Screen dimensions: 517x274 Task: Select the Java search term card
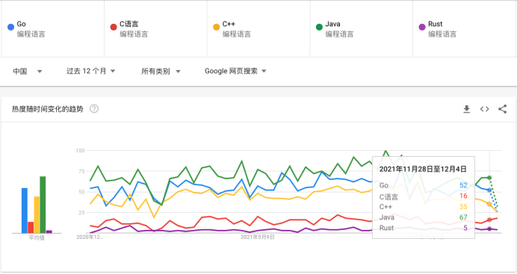[x=362, y=28]
